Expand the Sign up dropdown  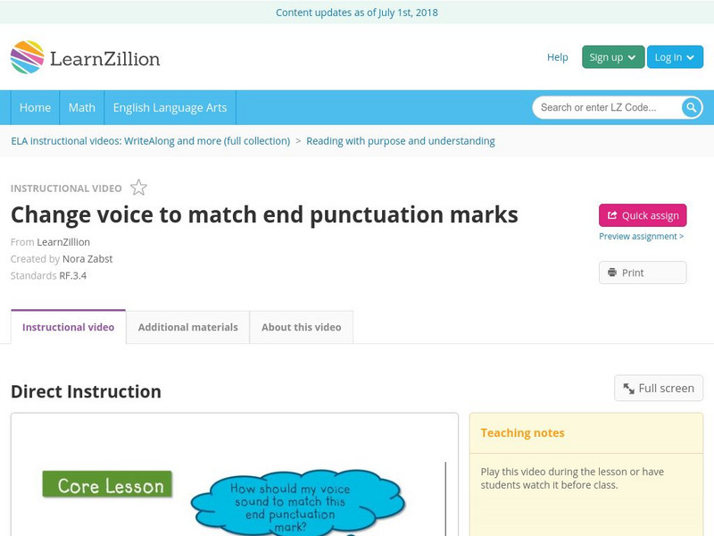pyautogui.click(x=610, y=56)
